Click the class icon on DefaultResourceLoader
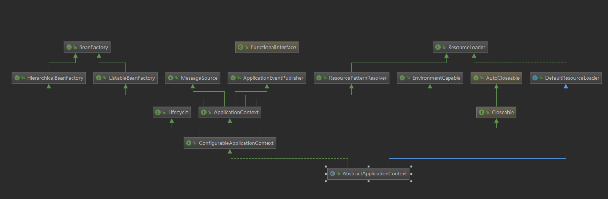This screenshot has width=608, height=199. [535, 78]
